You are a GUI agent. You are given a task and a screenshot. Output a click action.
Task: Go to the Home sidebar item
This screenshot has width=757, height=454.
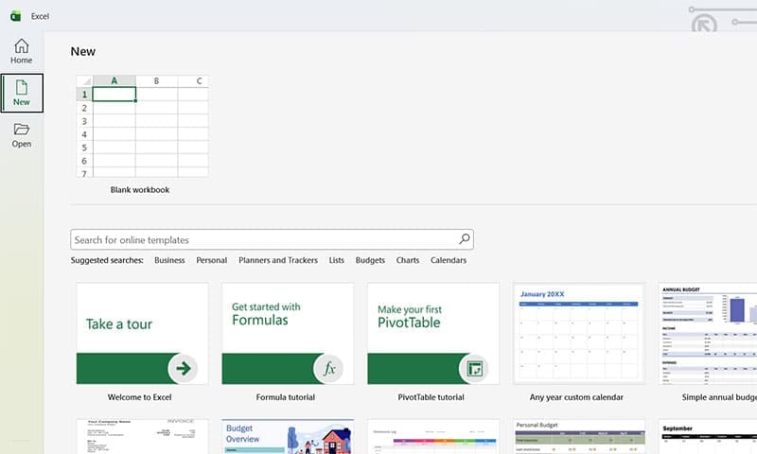pyautogui.click(x=21, y=51)
